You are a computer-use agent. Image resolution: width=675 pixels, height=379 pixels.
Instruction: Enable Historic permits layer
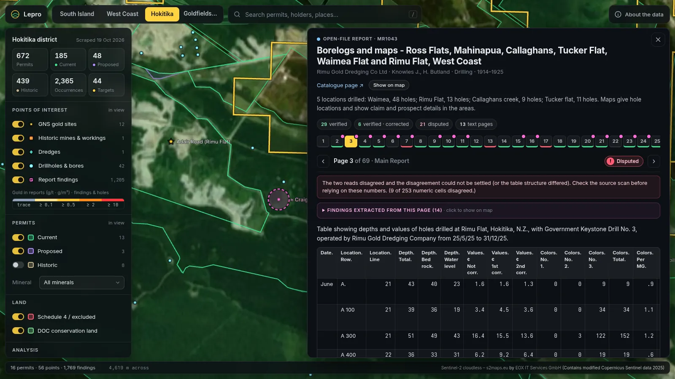pyautogui.click(x=18, y=265)
